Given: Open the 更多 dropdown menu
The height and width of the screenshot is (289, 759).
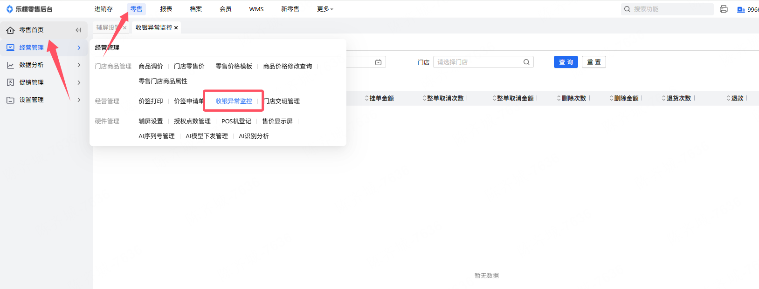Looking at the screenshot, I should 325,9.
